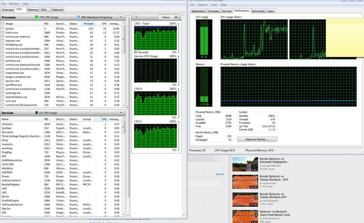Tick the select-all checkbox beside Image column

(3, 24)
